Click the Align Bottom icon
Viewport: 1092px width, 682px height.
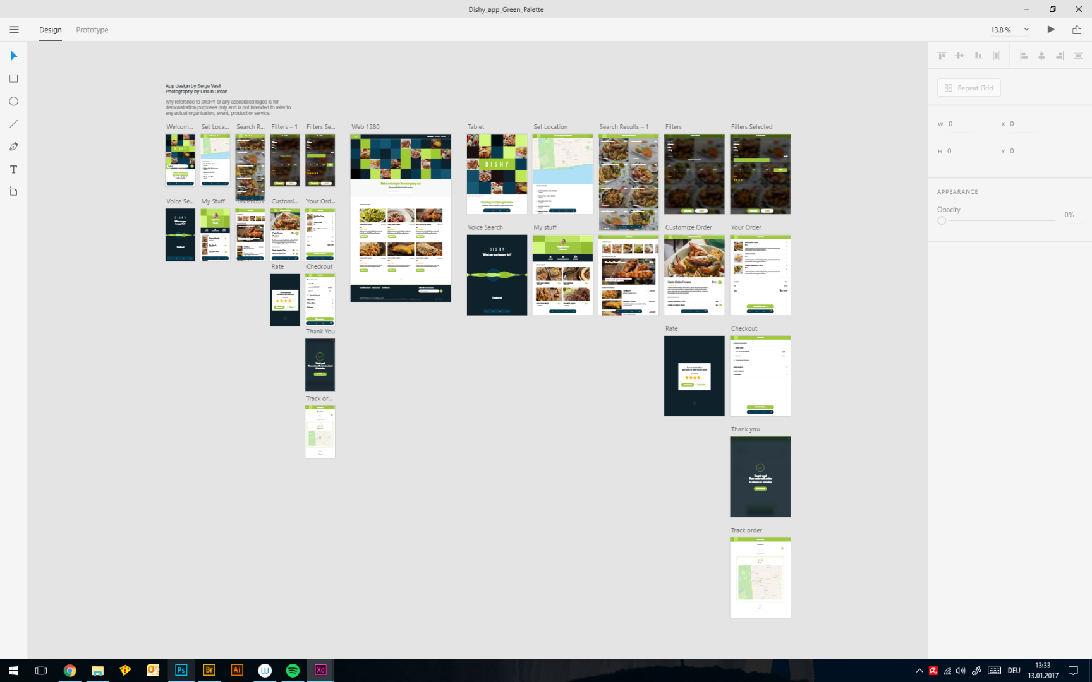(x=978, y=56)
